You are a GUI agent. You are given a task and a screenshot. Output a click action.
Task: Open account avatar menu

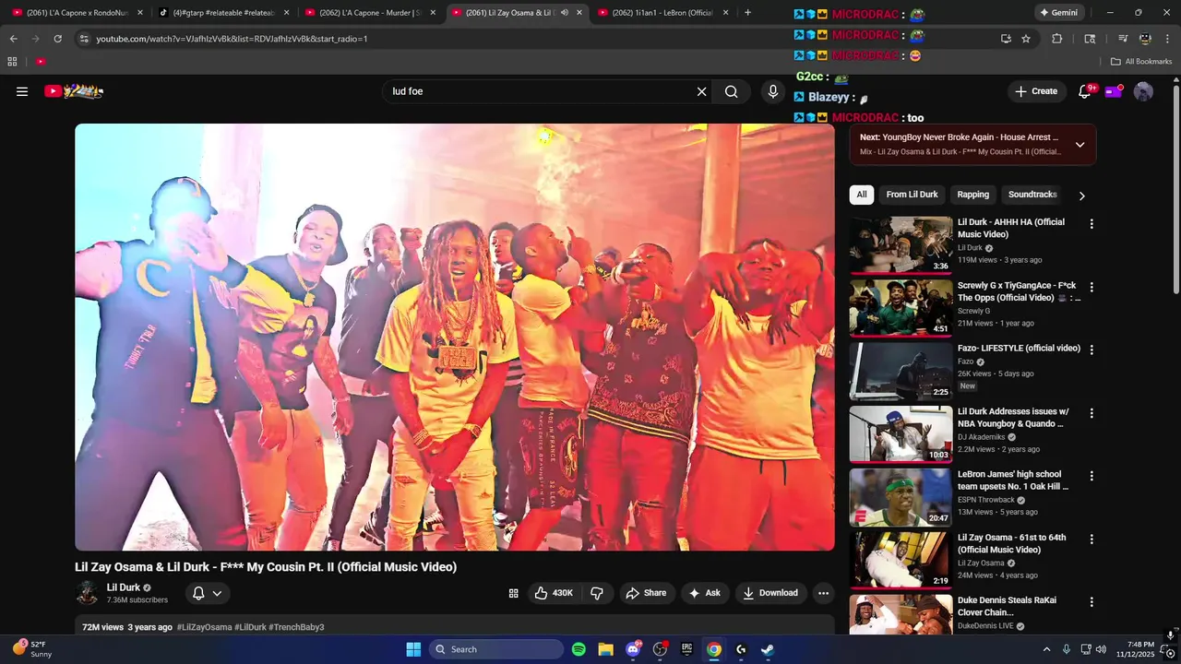pos(1143,91)
